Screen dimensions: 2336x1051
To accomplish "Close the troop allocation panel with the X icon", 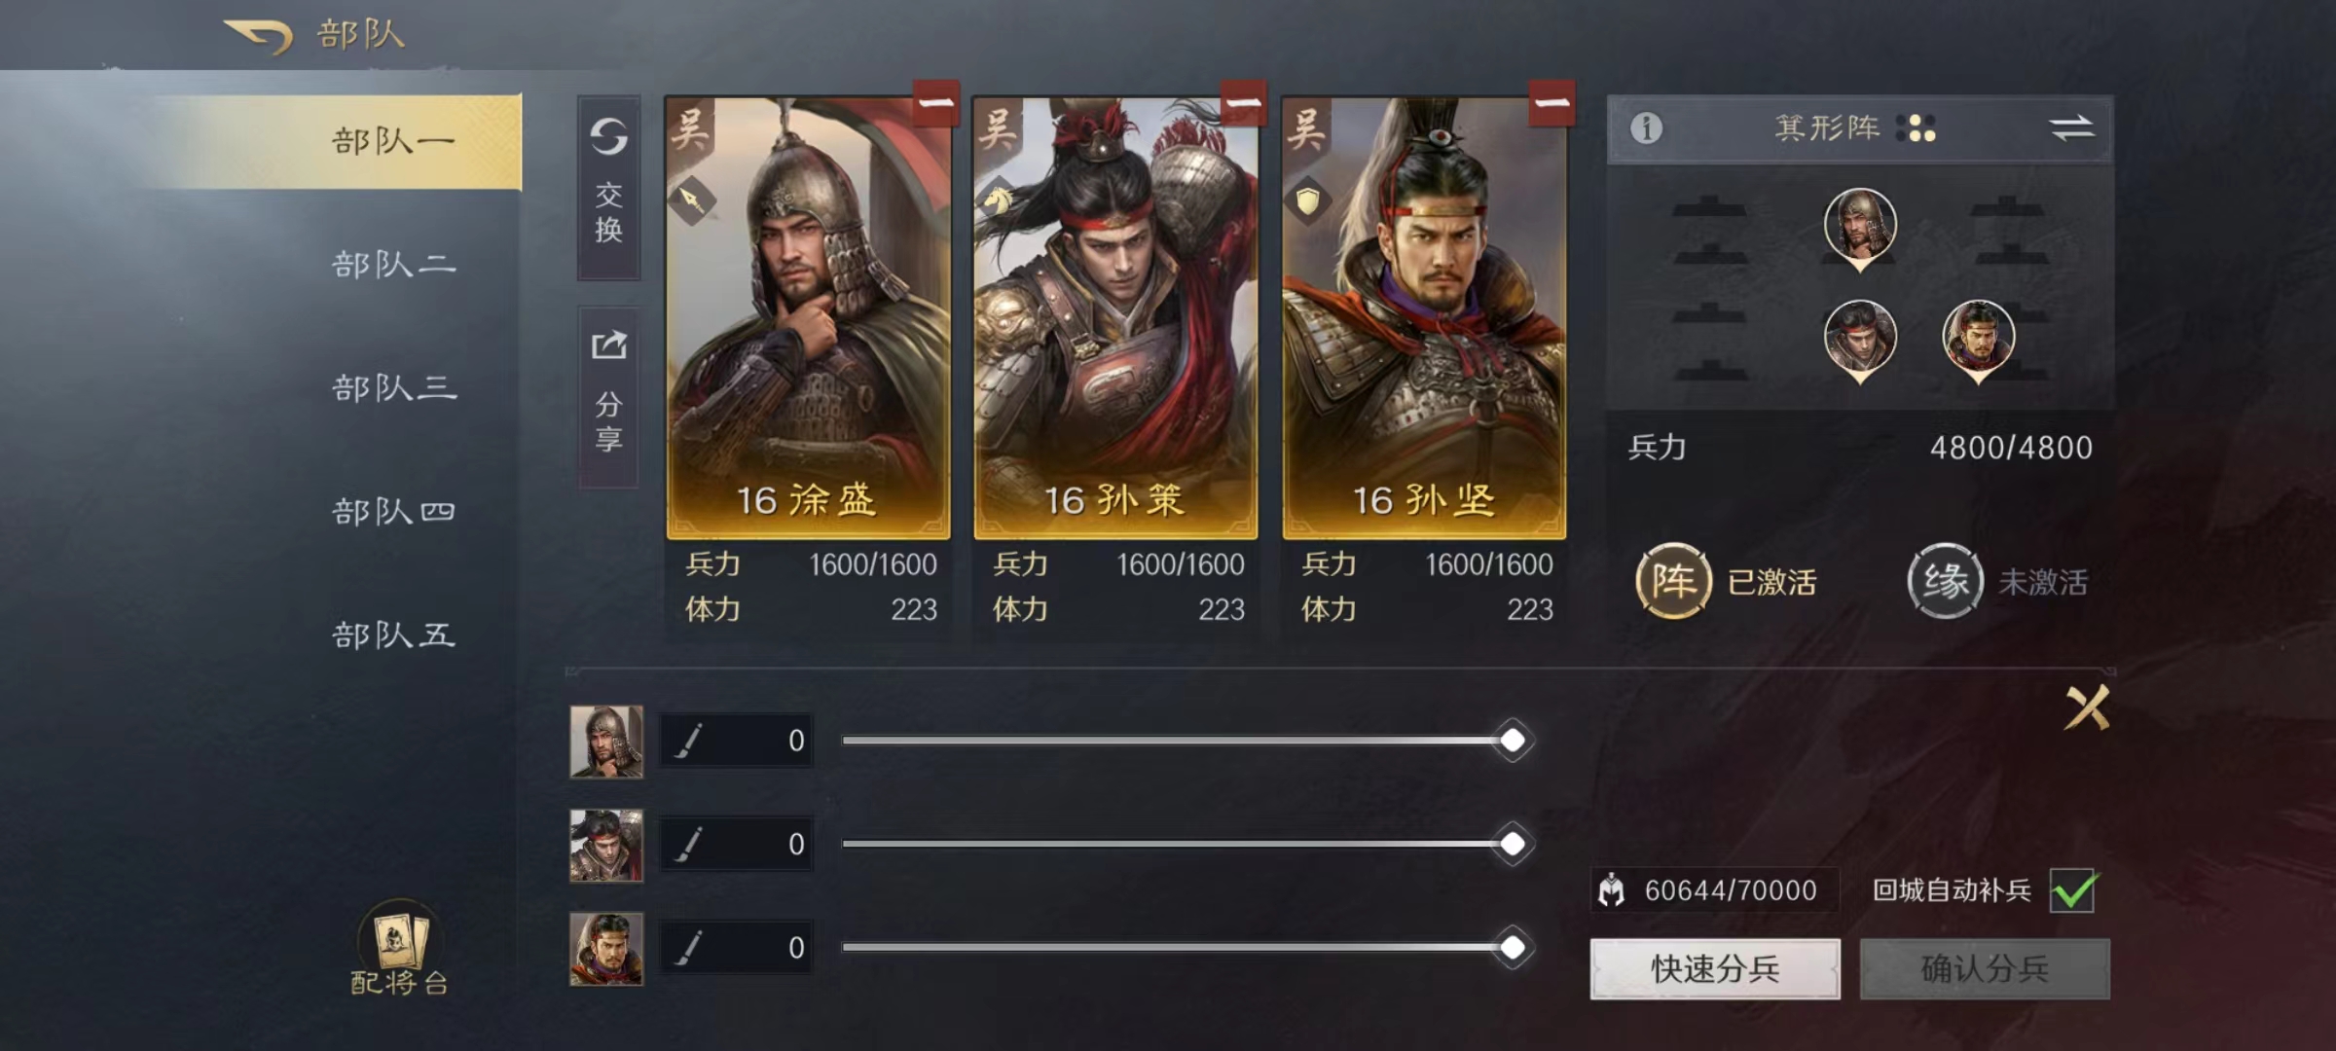I will point(2087,707).
